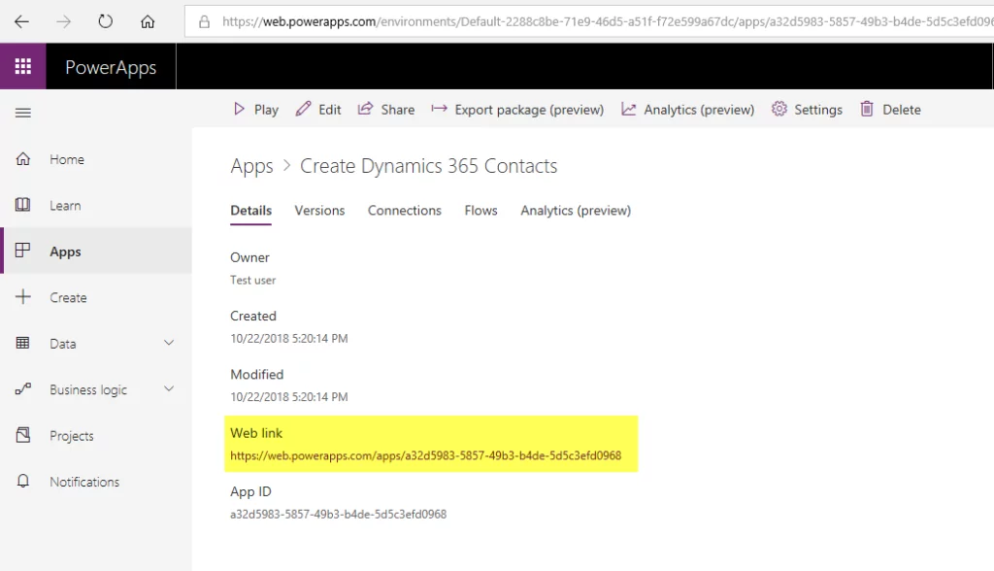Click the Data table icon
The width and height of the screenshot is (994, 571).
23,343
